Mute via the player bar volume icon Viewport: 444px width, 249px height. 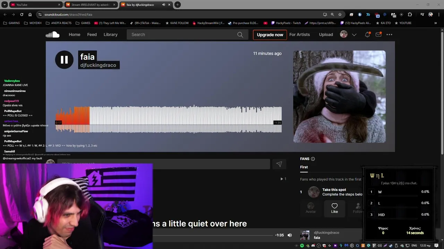[x=290, y=235]
